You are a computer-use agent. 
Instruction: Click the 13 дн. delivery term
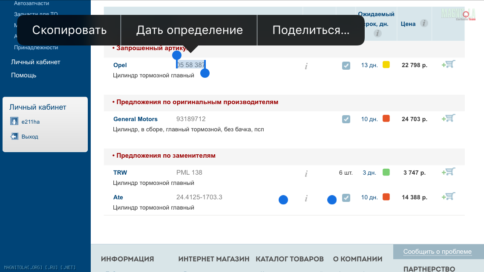click(x=369, y=65)
